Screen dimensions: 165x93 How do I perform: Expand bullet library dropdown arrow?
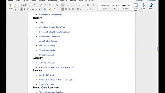(65, 5)
